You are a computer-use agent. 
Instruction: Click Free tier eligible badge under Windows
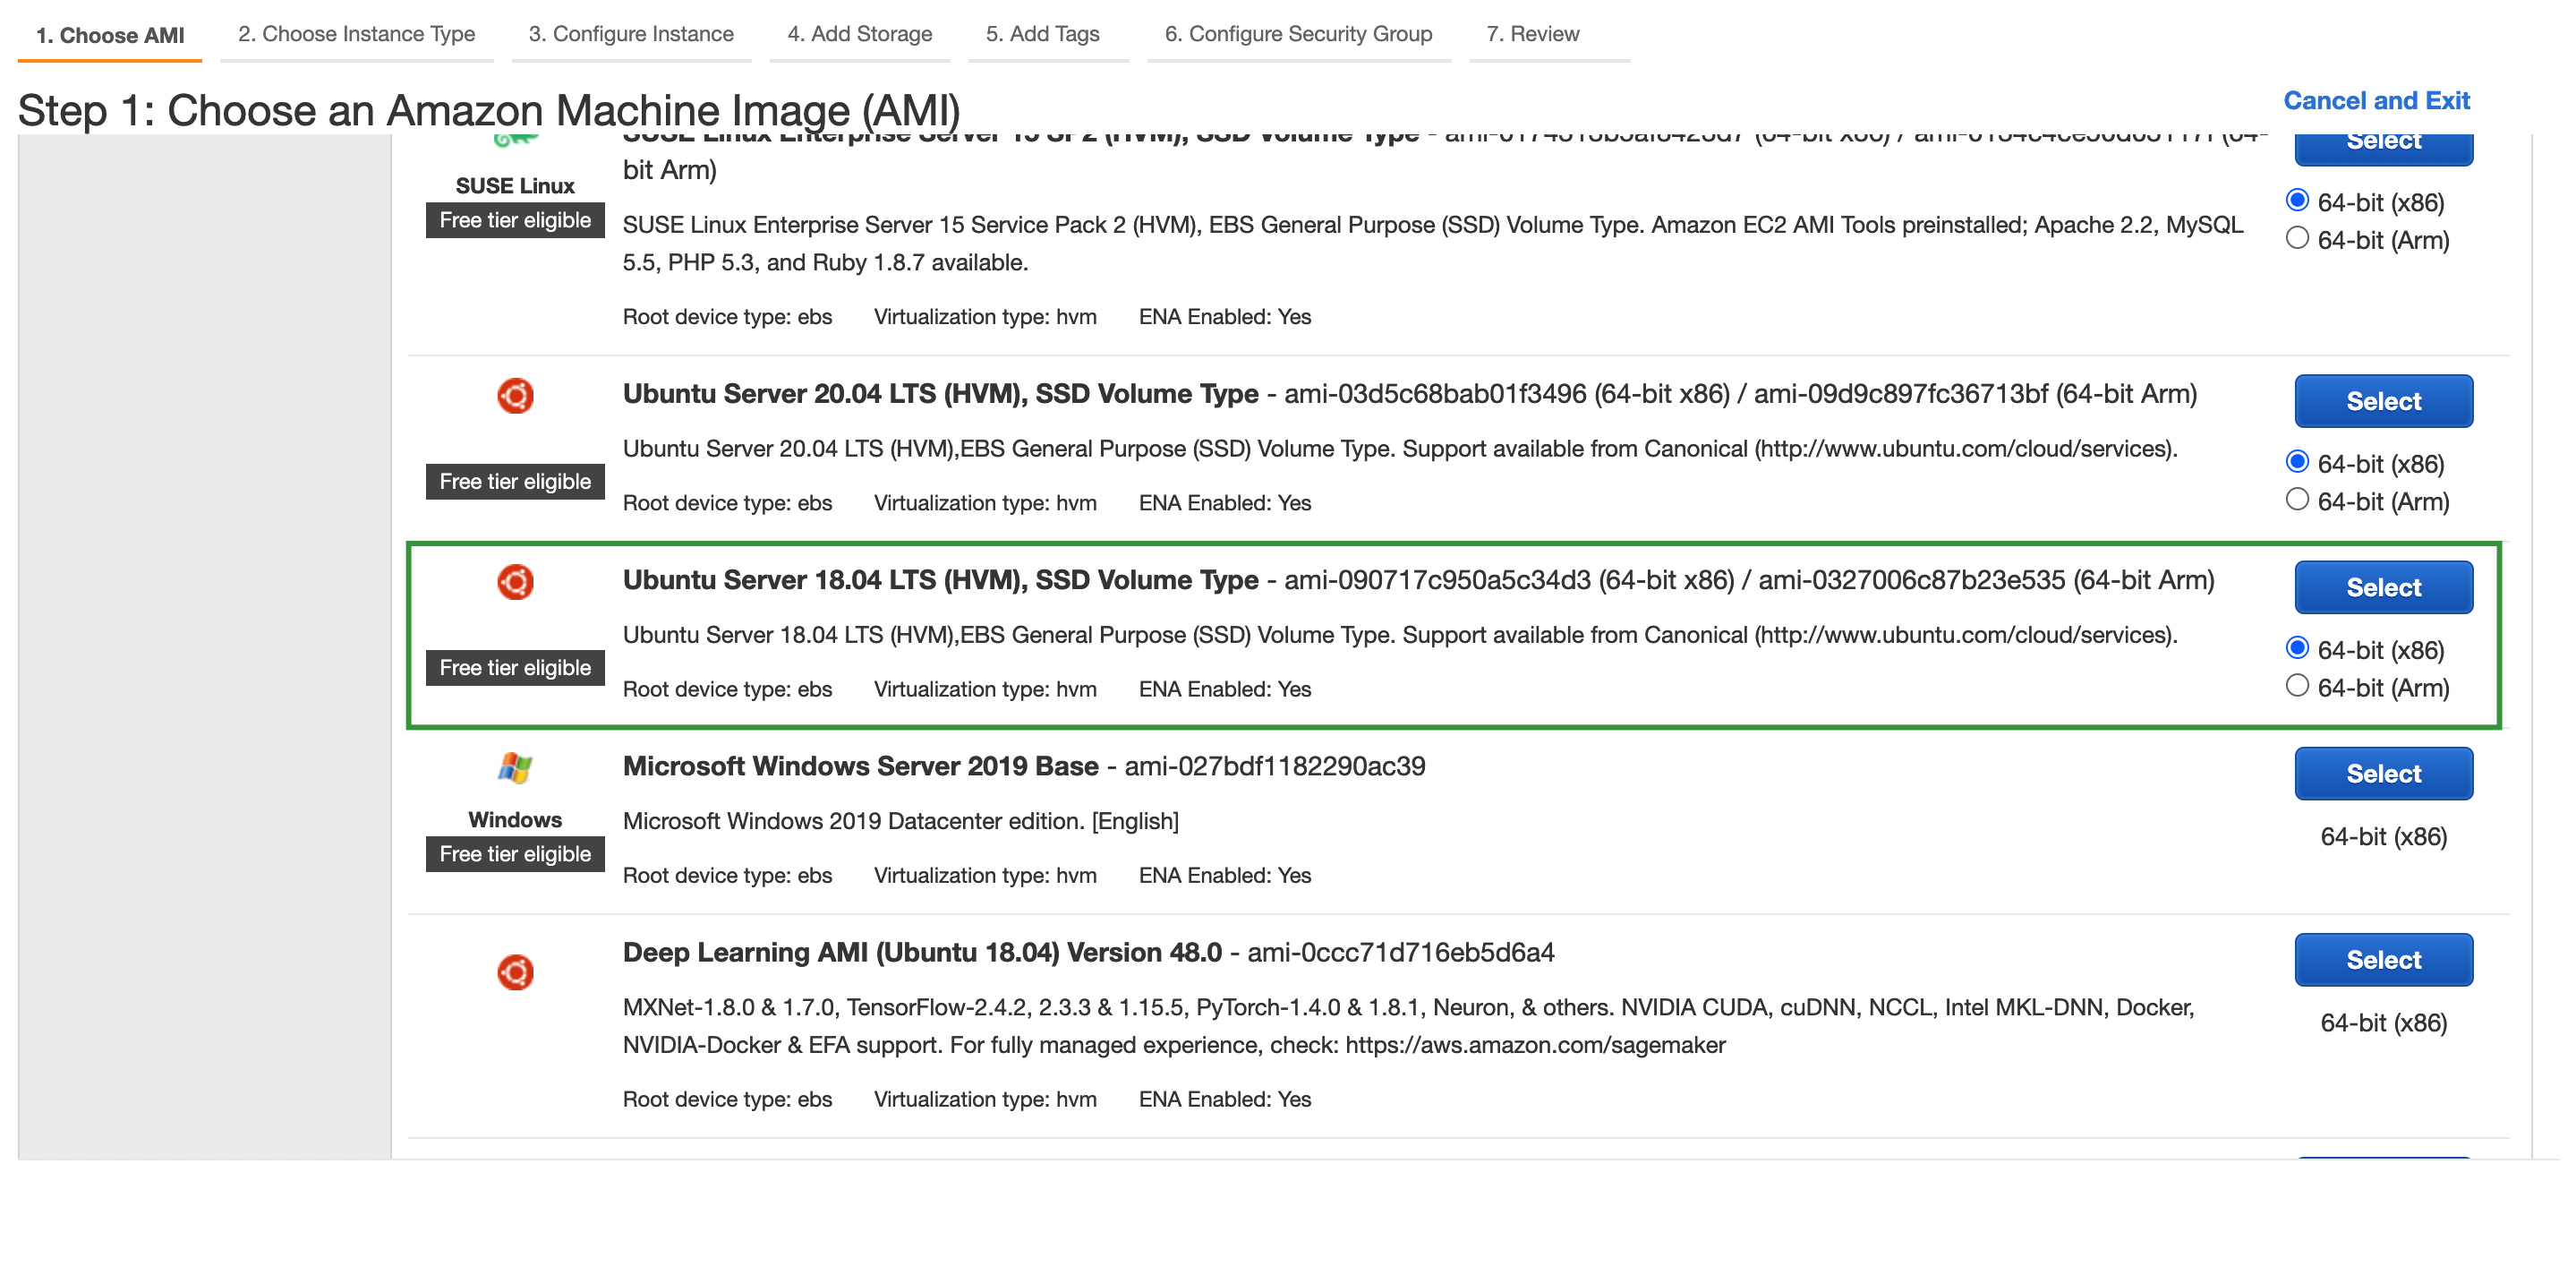pyautogui.click(x=515, y=854)
